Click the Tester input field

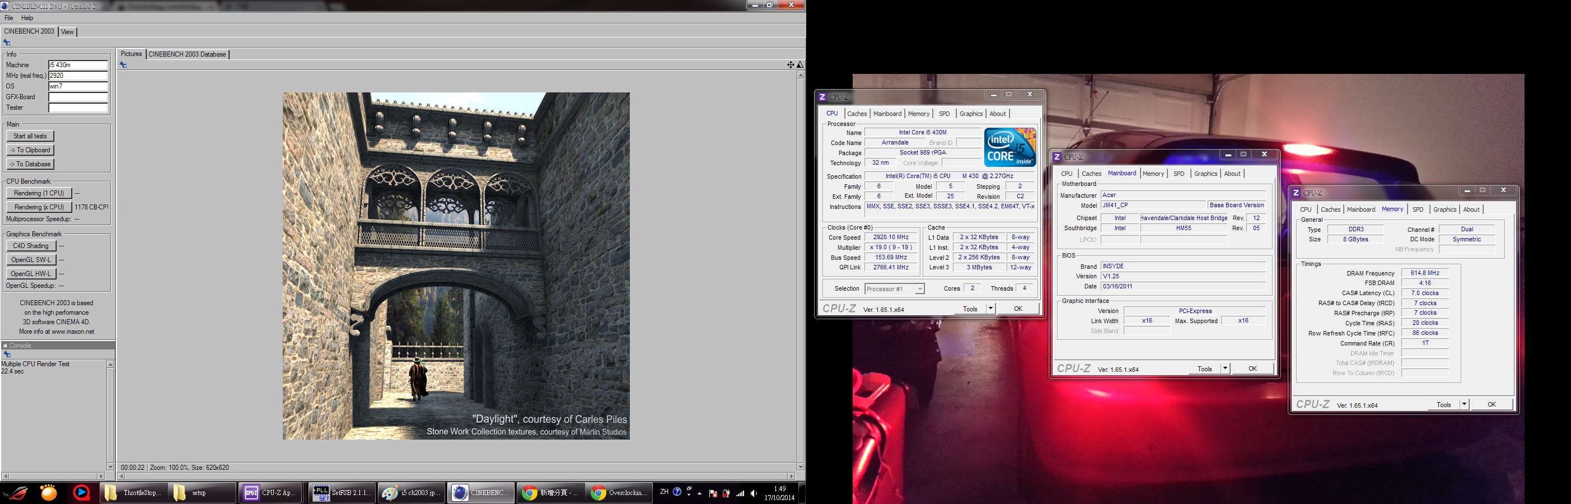[x=78, y=108]
